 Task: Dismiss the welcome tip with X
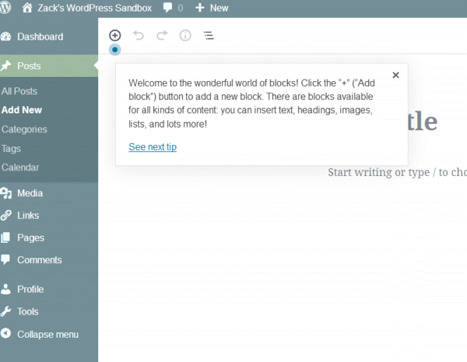pos(395,76)
